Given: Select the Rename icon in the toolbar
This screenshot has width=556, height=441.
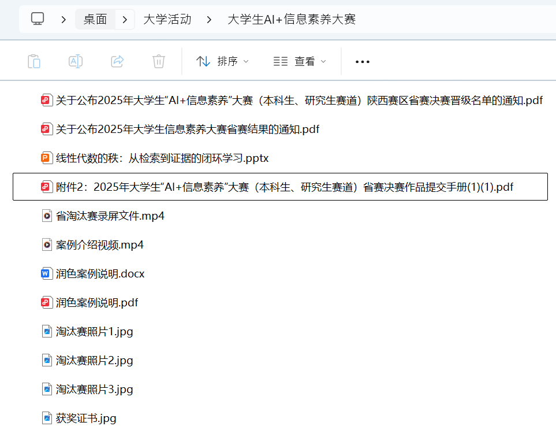Looking at the screenshot, I should pyautogui.click(x=76, y=61).
